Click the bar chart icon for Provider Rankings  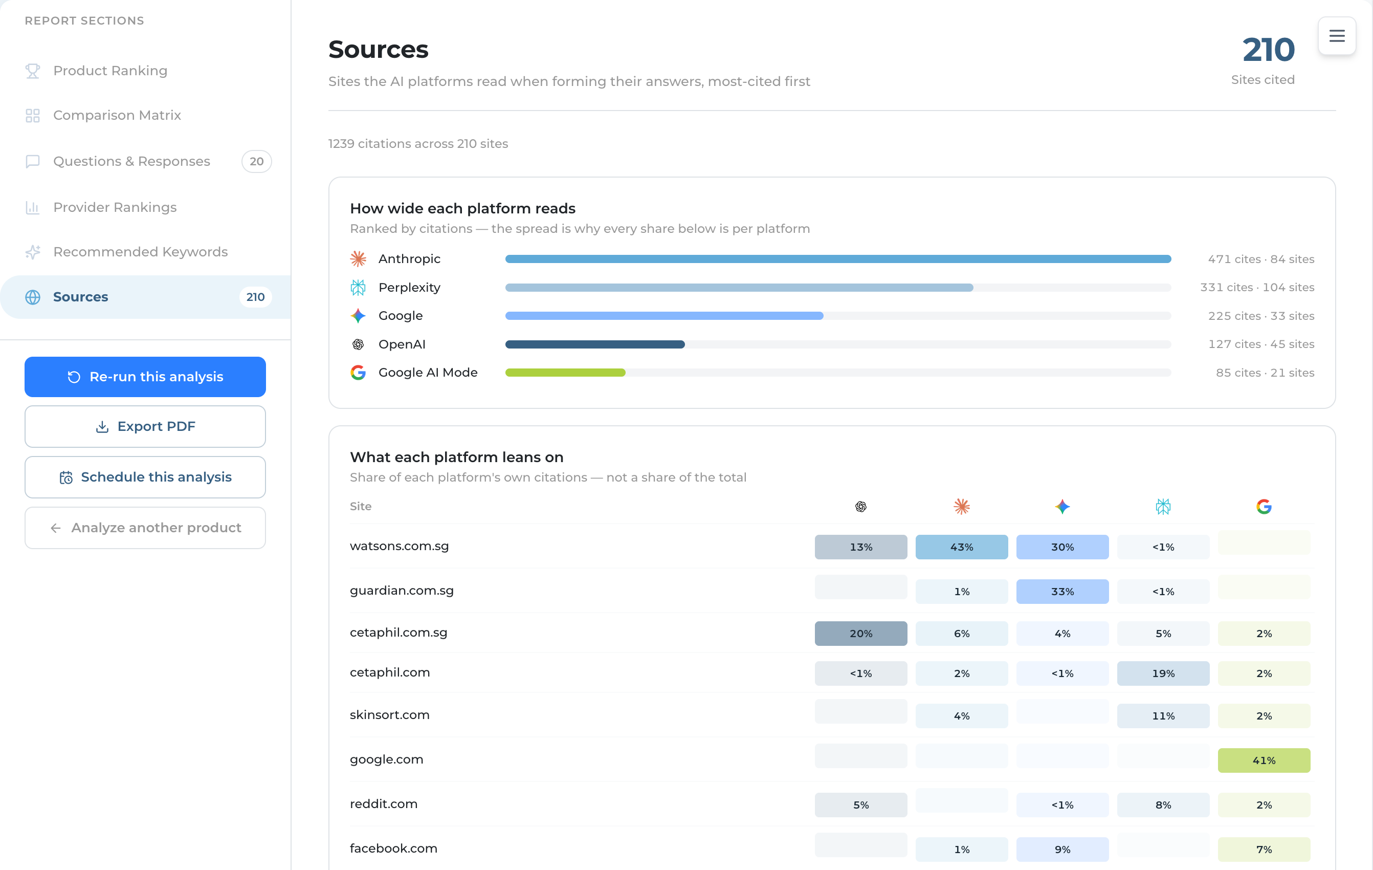[33, 207]
